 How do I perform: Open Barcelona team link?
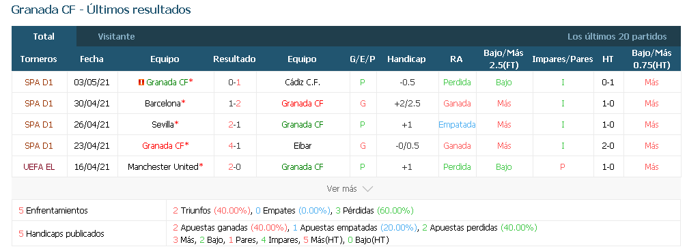pos(163,104)
